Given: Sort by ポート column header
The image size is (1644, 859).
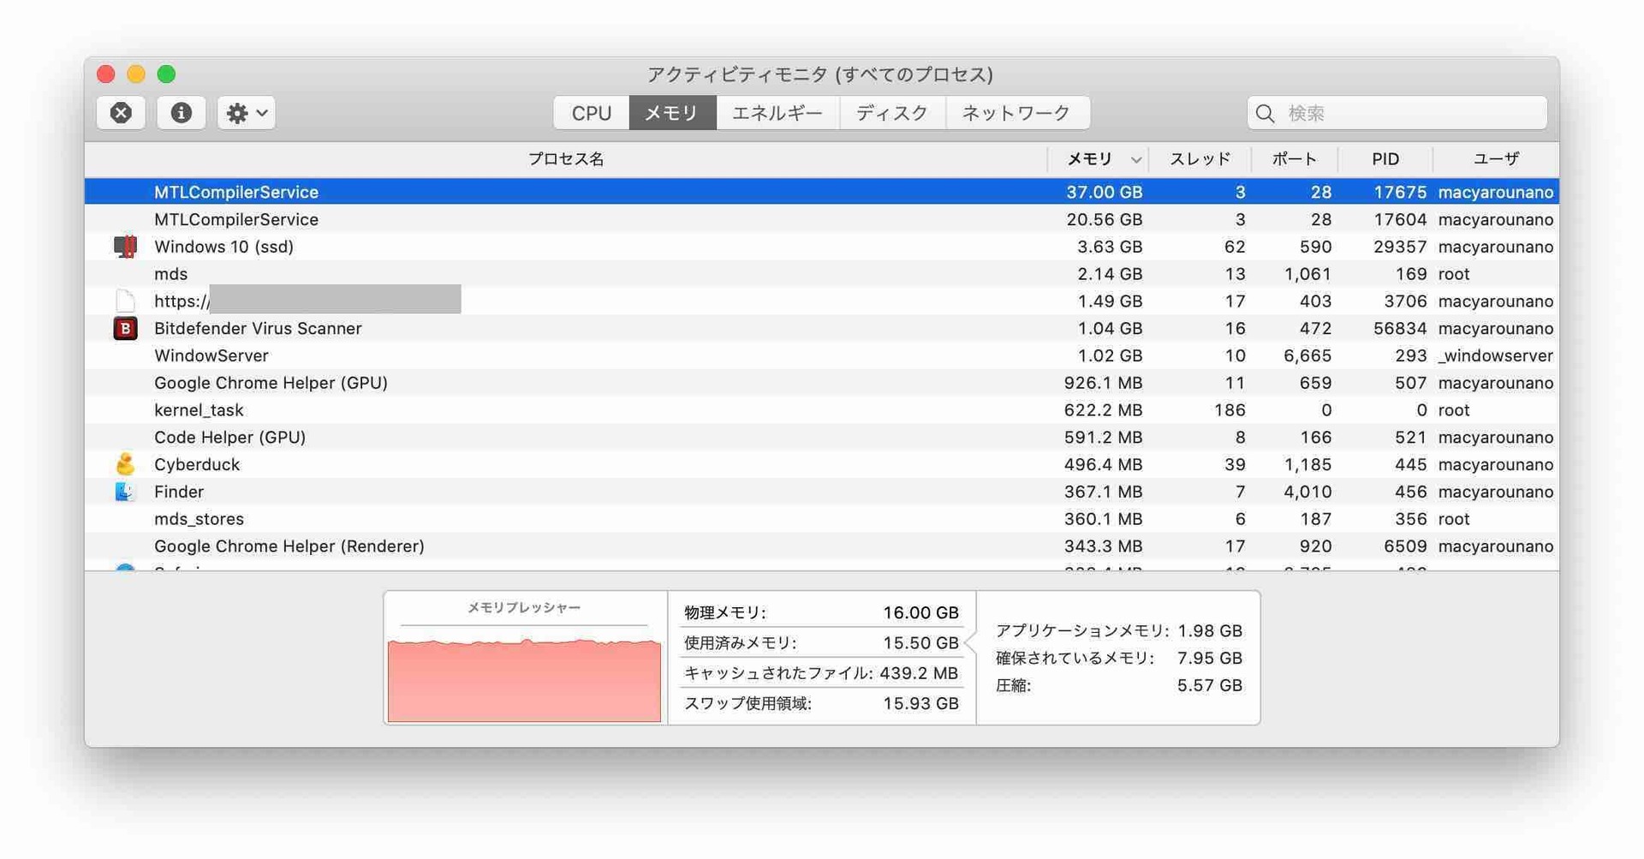Looking at the screenshot, I should pyautogui.click(x=1294, y=158).
